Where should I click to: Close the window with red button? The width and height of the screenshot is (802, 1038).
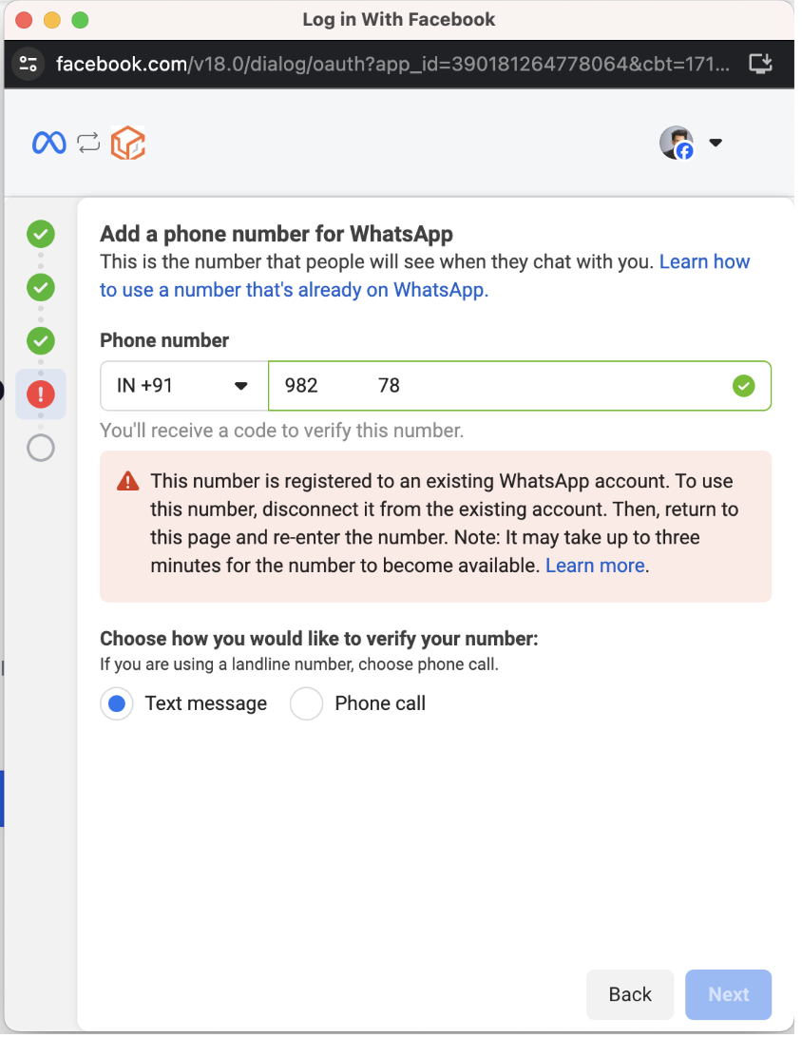[x=25, y=20]
